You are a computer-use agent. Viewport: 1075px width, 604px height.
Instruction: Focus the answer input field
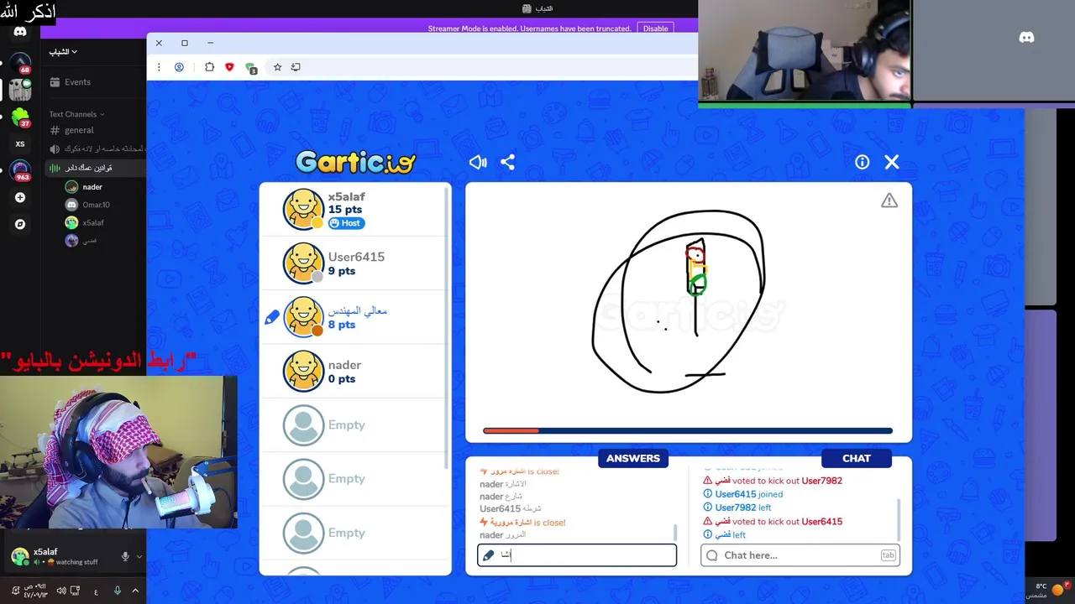(577, 555)
